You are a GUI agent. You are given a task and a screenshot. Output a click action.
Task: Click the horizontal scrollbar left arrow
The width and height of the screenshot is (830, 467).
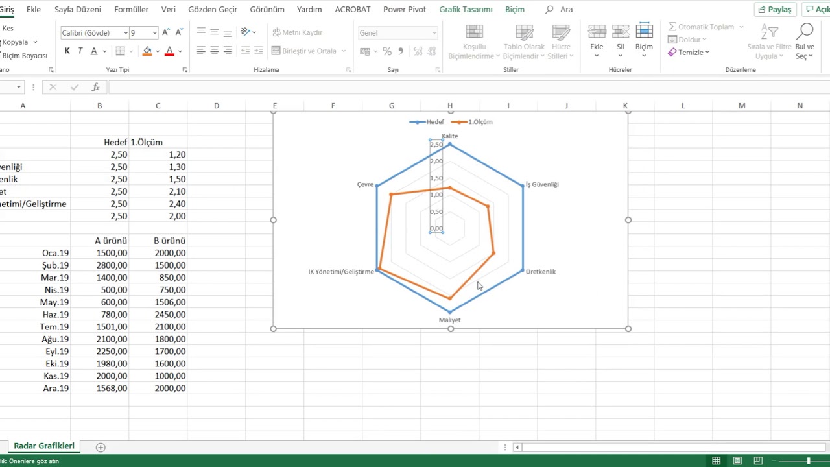[517, 448]
